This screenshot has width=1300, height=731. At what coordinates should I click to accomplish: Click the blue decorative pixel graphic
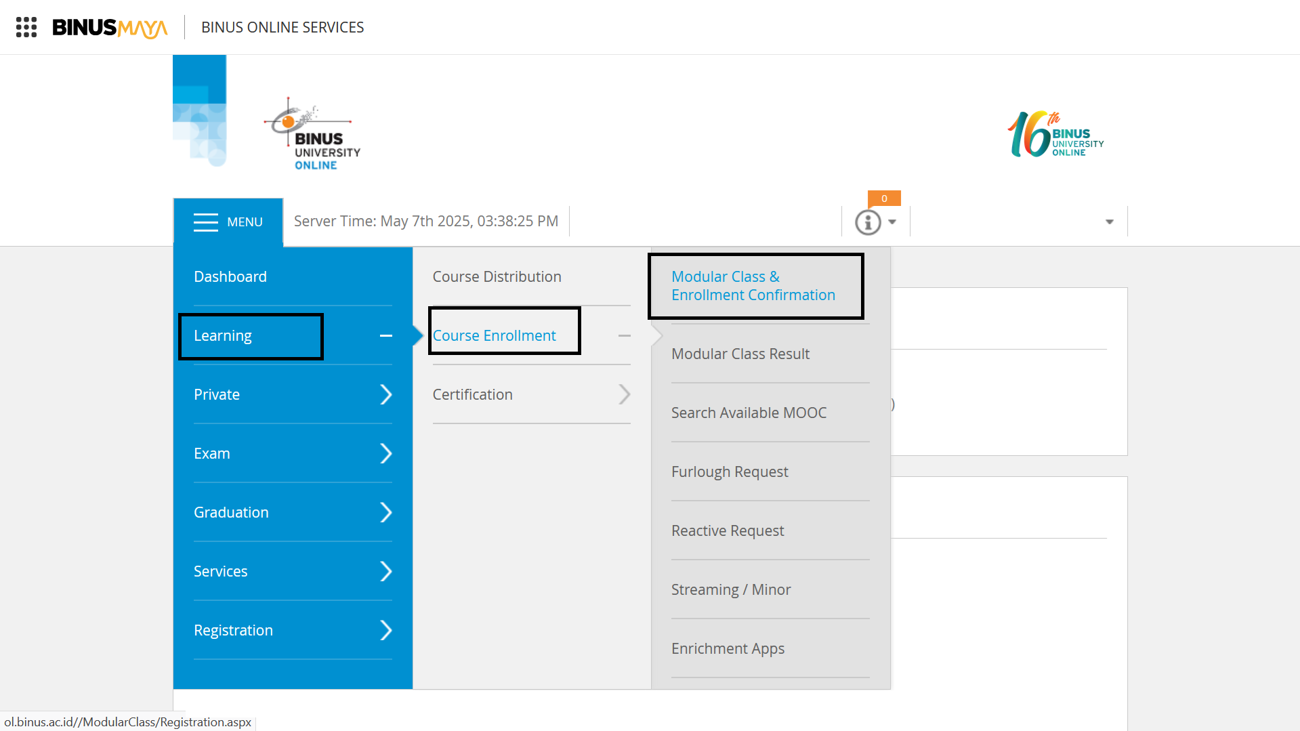[200, 110]
